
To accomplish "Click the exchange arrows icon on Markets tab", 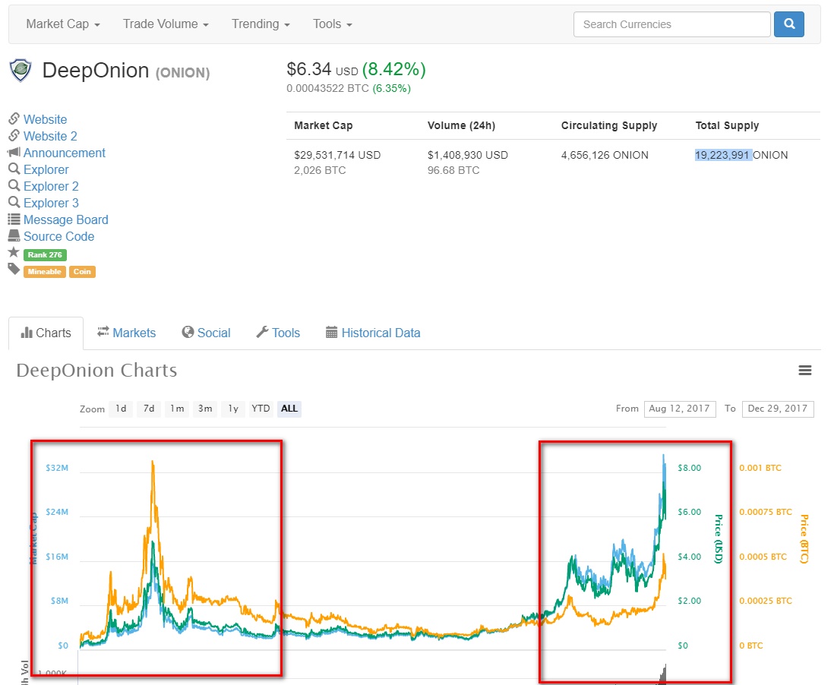I will coord(103,332).
